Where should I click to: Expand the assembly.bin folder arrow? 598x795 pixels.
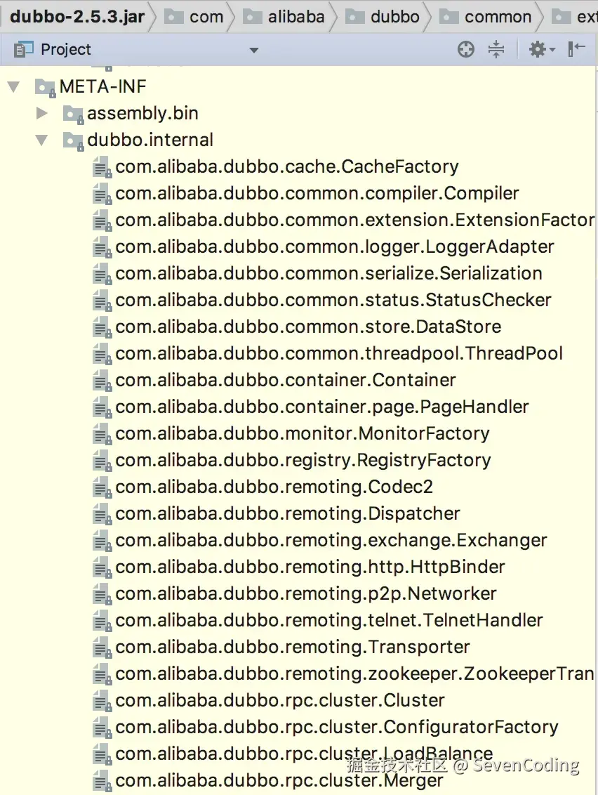(41, 114)
